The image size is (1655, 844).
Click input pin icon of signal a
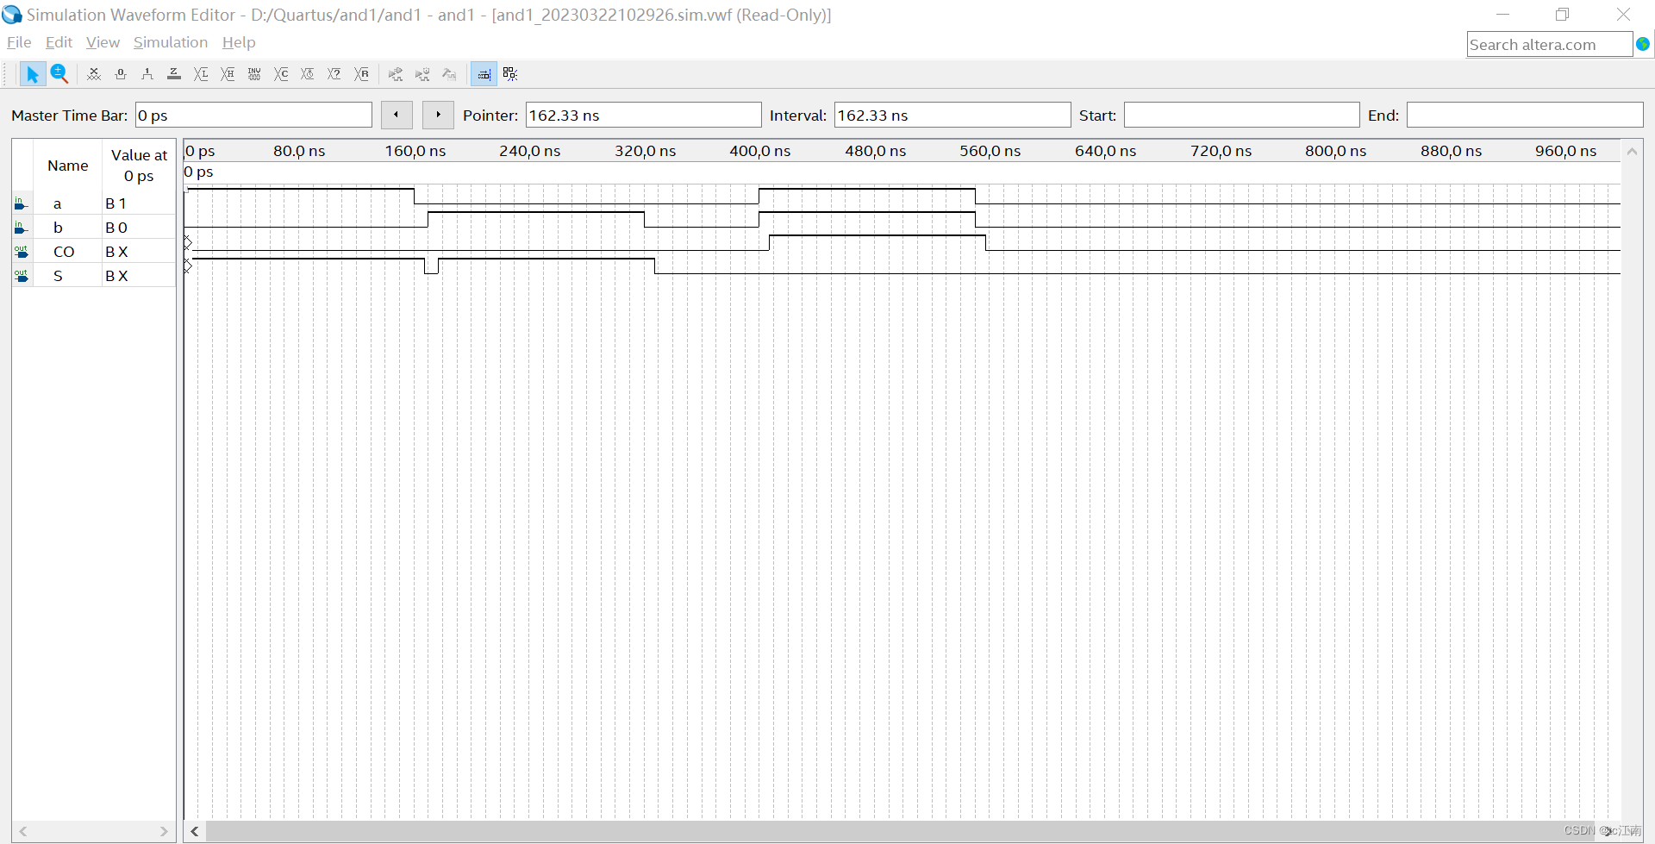pyautogui.click(x=22, y=203)
